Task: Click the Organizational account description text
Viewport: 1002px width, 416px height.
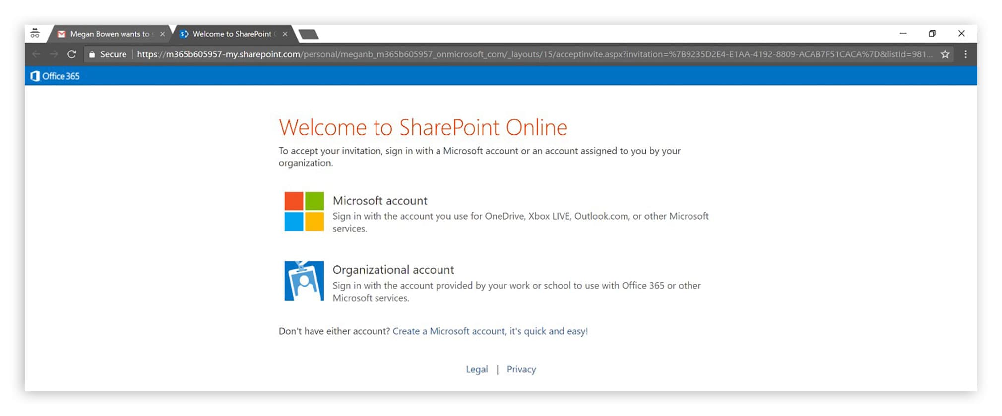Action: coord(516,292)
